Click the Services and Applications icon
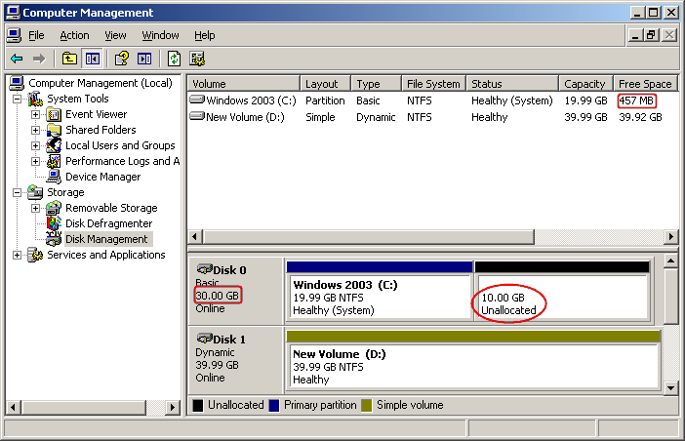This screenshot has height=441, width=685. (x=35, y=255)
